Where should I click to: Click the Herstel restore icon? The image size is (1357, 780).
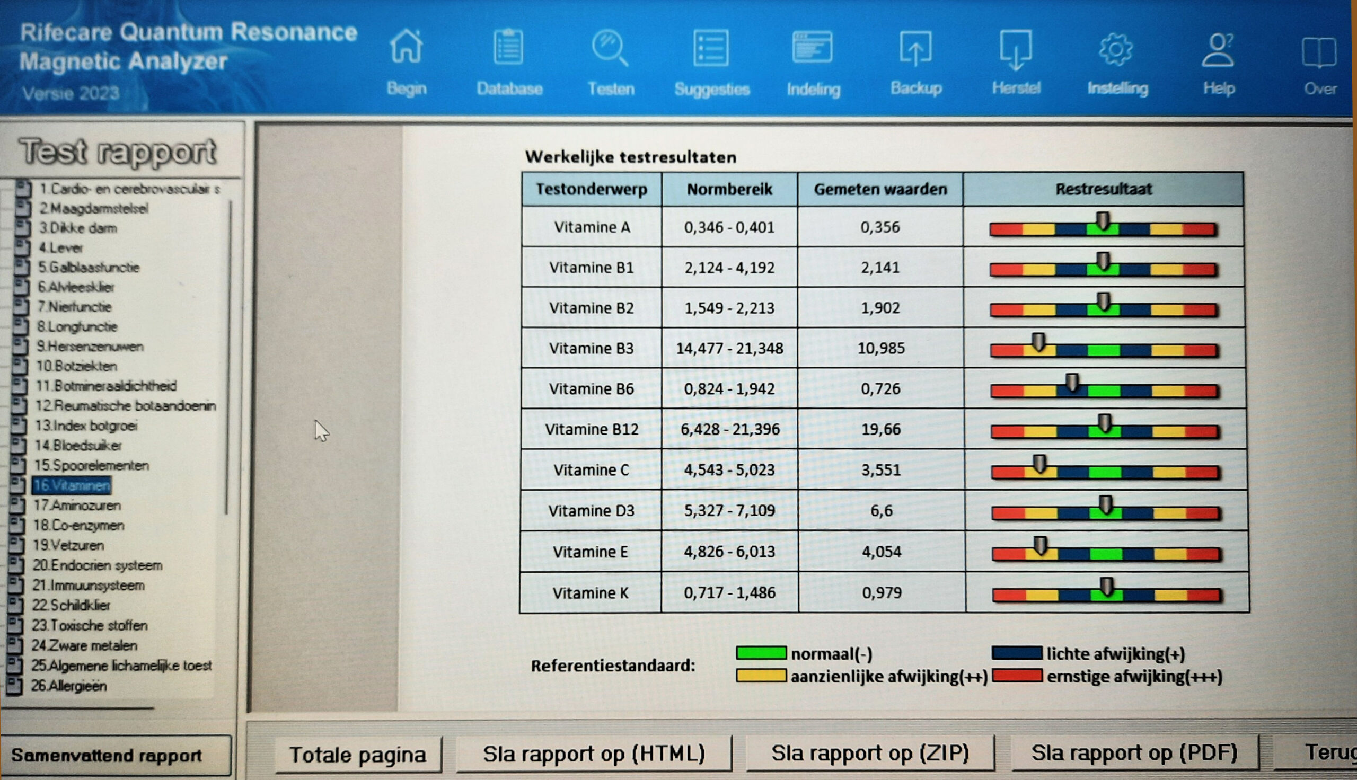[x=1016, y=48]
